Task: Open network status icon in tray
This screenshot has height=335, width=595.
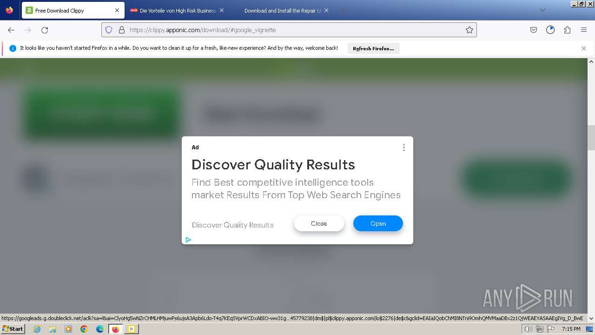Action: coord(540,329)
